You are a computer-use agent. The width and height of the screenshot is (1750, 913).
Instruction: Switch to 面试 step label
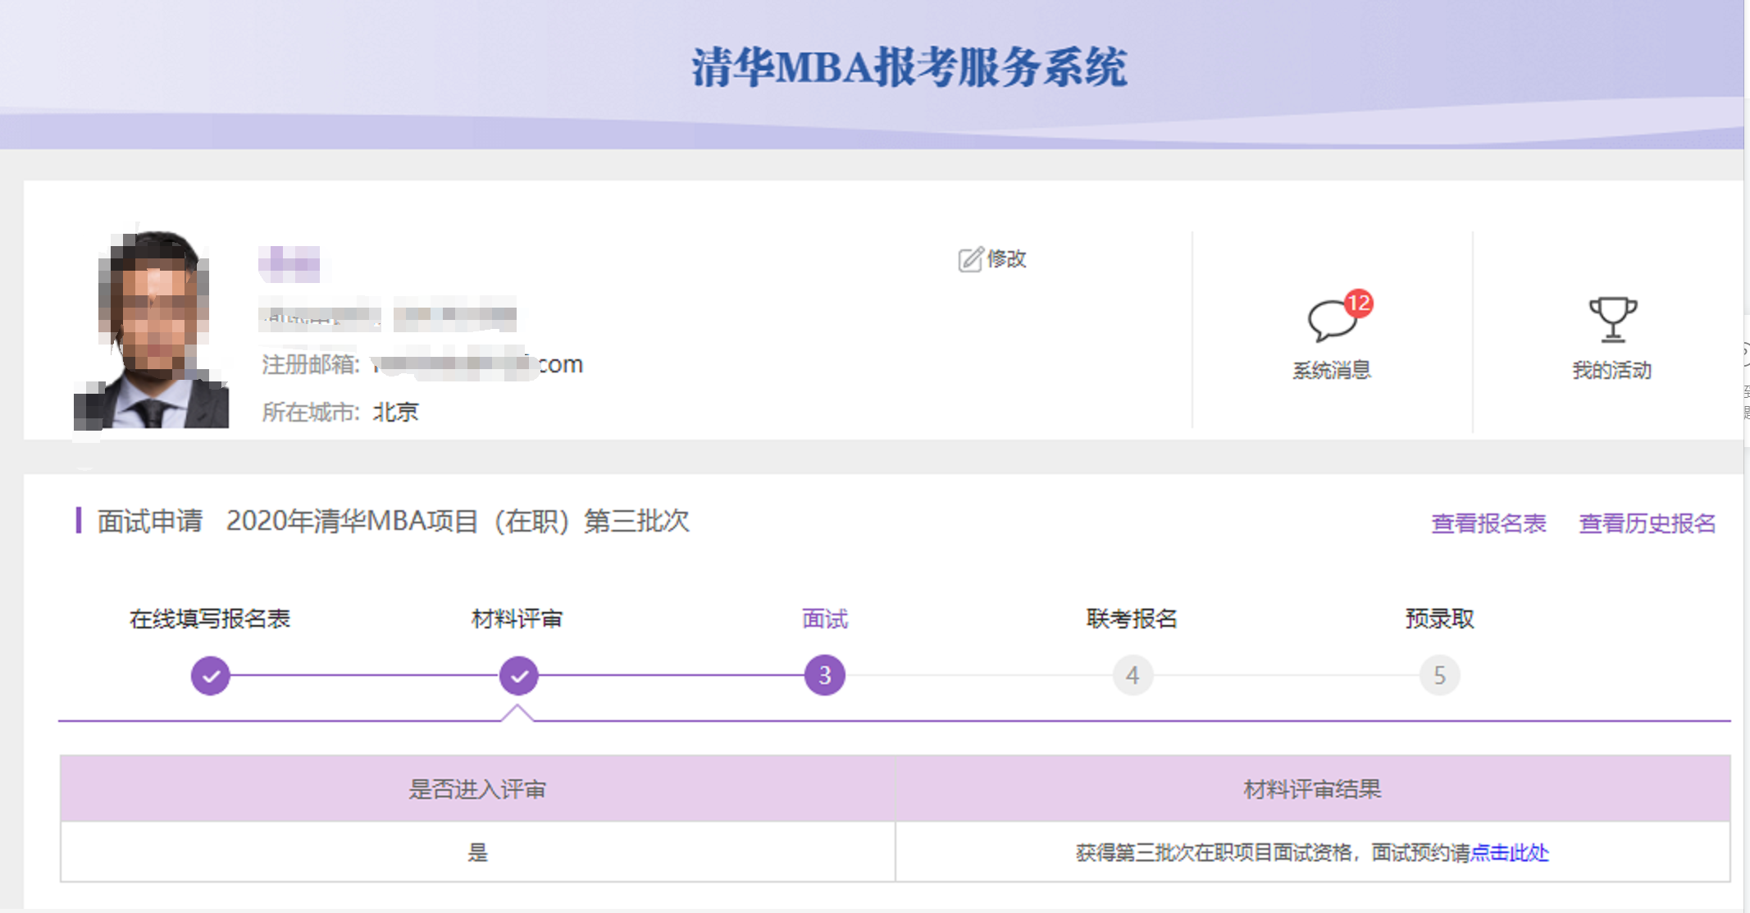(x=825, y=619)
